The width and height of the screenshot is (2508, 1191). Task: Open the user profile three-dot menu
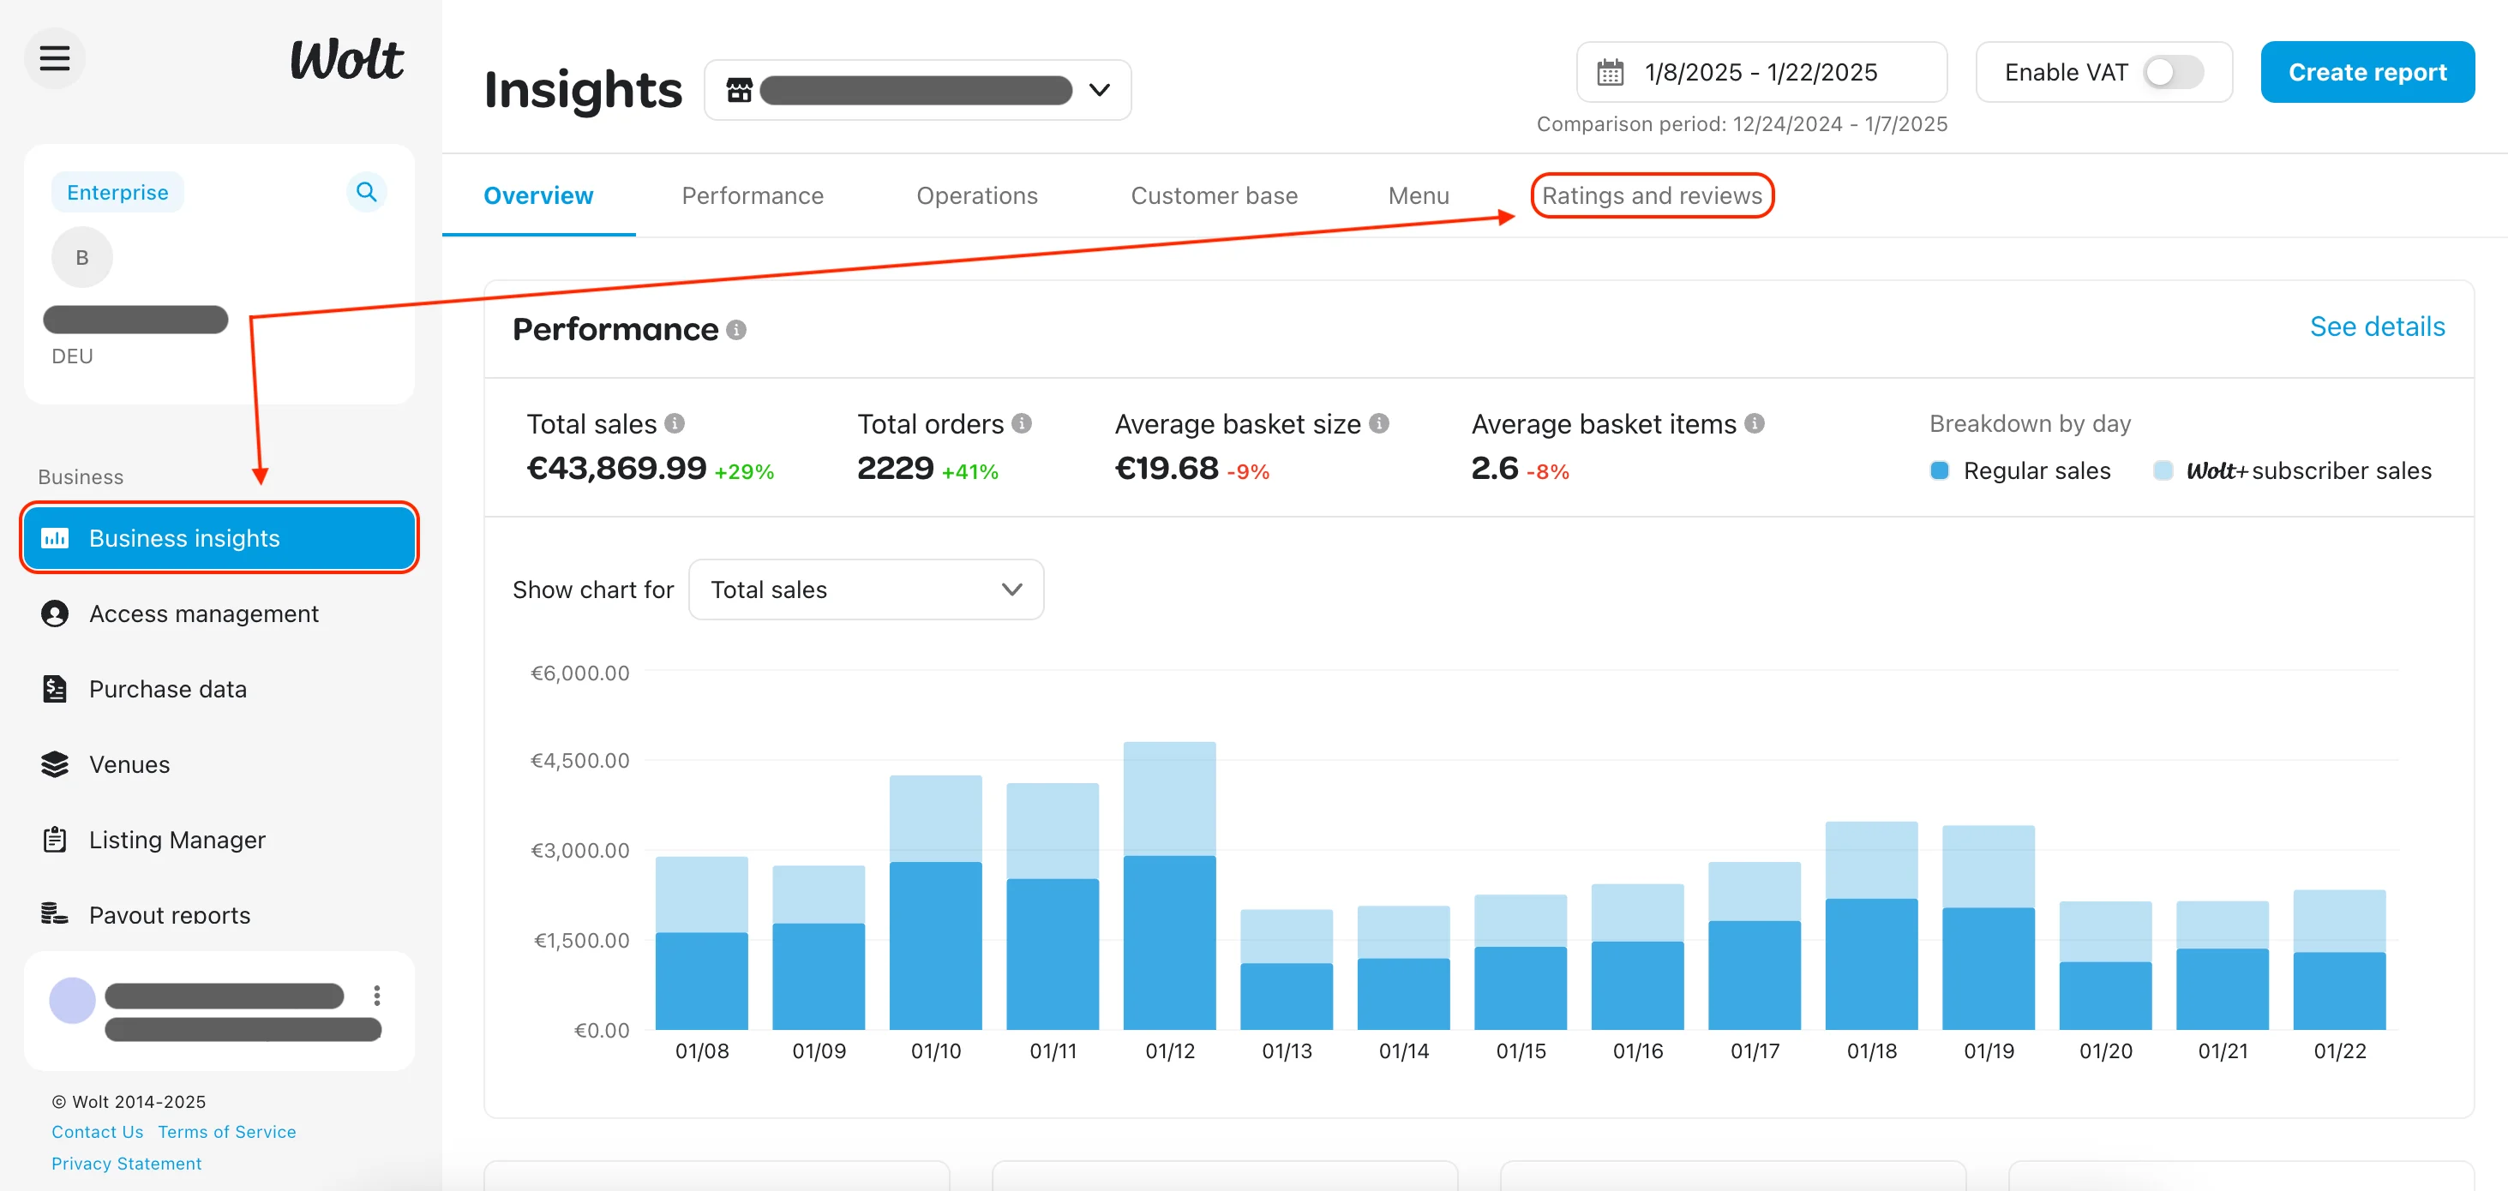click(x=377, y=996)
